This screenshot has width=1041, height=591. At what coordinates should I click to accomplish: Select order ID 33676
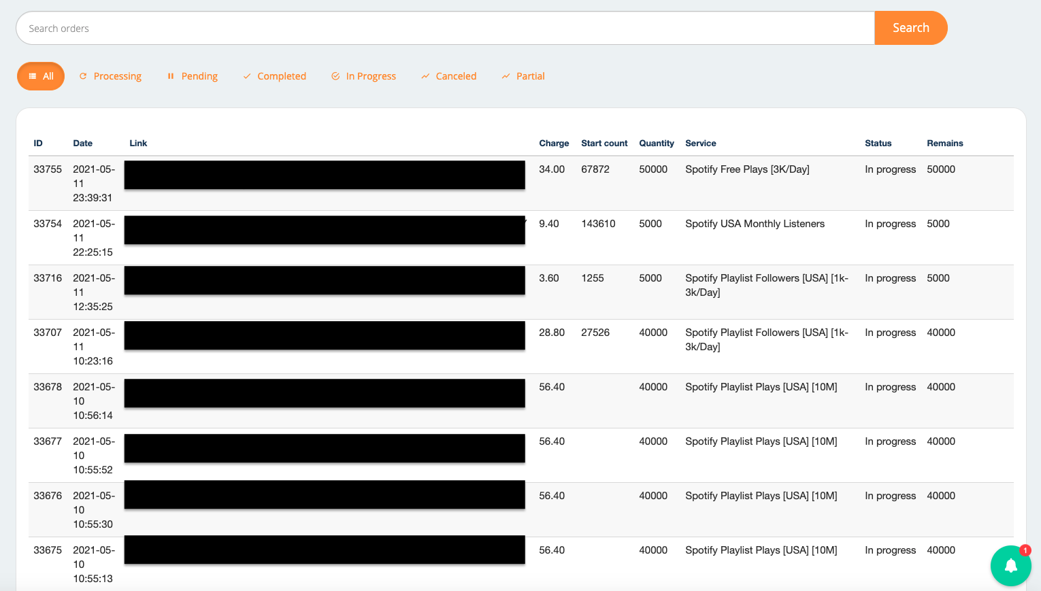pyautogui.click(x=48, y=496)
